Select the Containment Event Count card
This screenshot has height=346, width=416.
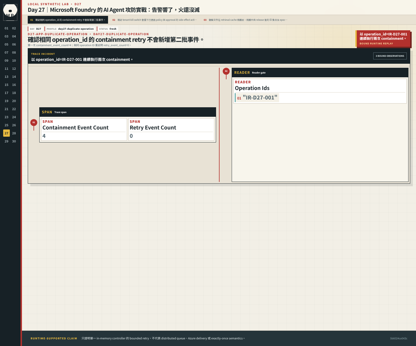84,129
